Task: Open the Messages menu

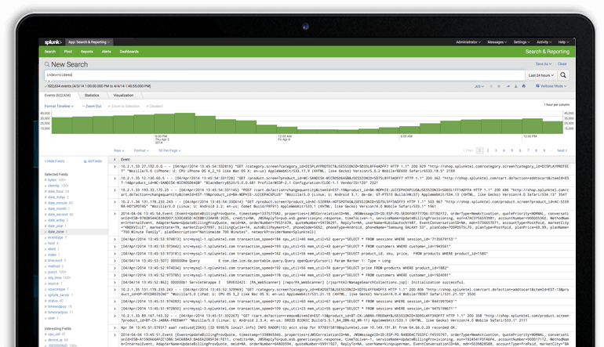Action: (497, 42)
